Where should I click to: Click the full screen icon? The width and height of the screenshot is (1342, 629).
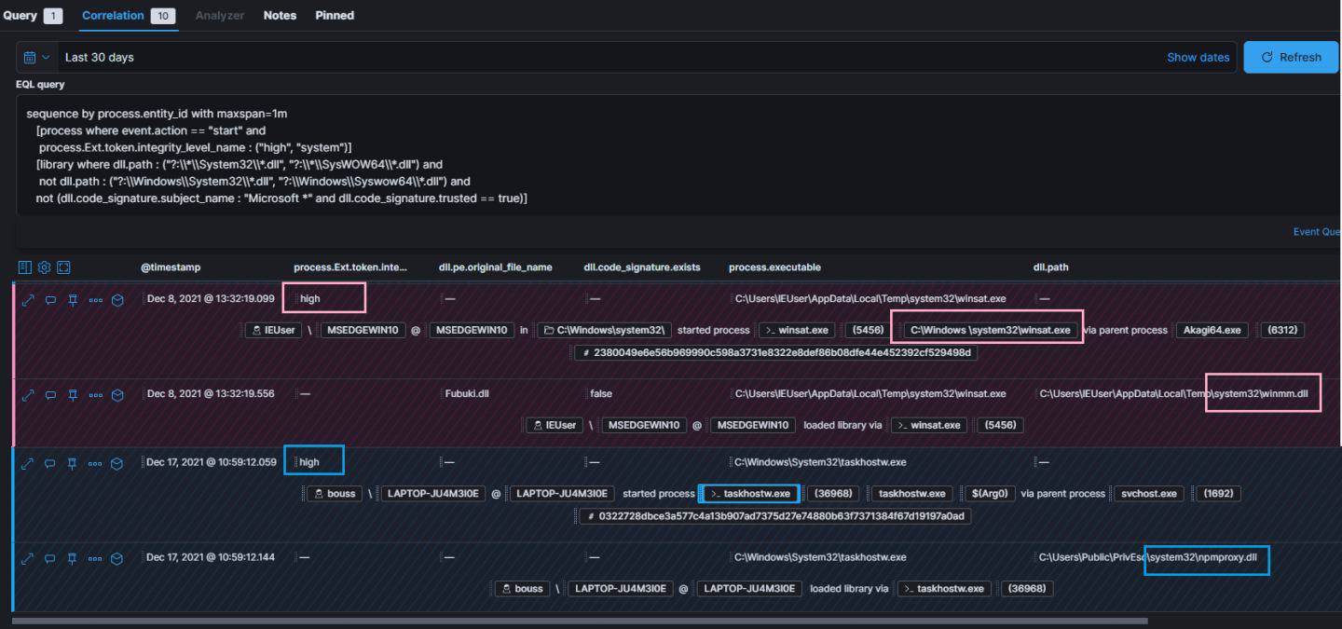coord(63,267)
